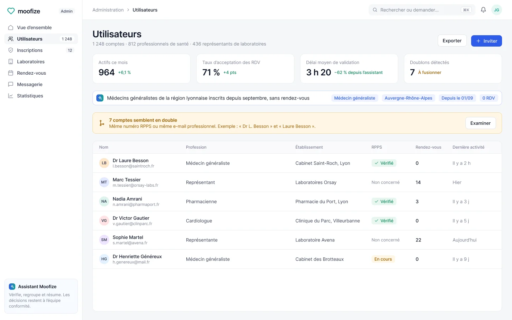Open Vue d'ensemble in sidebar
This screenshot has height=320, width=512.
41,27
